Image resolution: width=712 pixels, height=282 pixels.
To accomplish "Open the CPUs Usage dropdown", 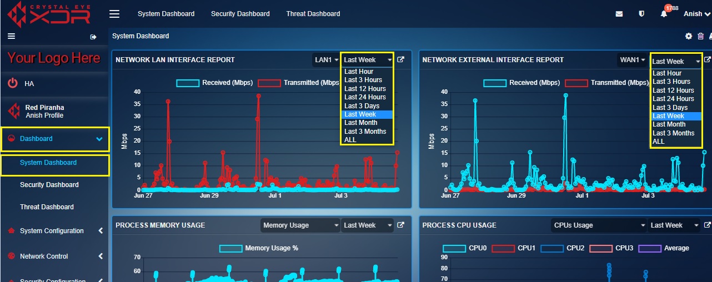I will 599,225.
